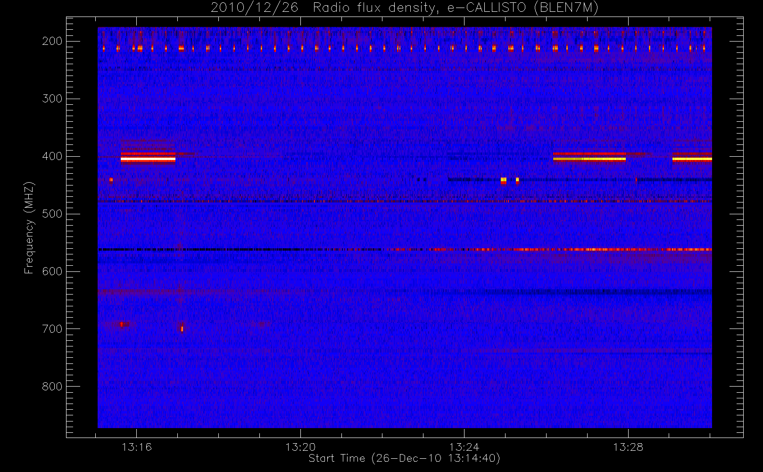Select the 400 frequency tick label
The width and height of the screenshot is (763, 472).
click(x=52, y=156)
